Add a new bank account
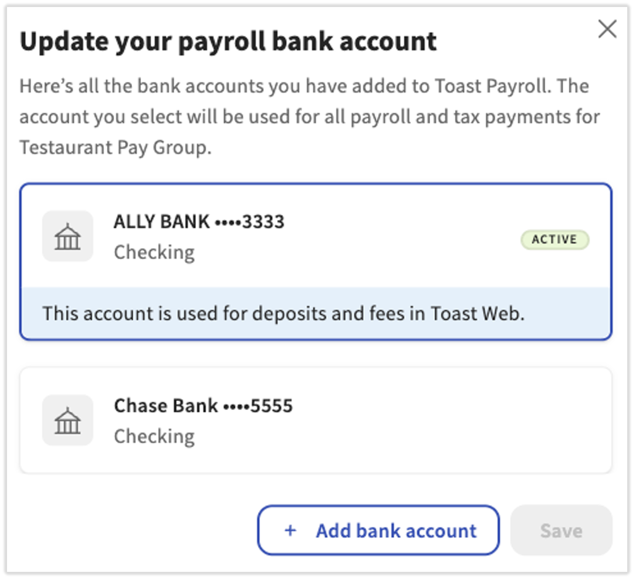 (378, 530)
